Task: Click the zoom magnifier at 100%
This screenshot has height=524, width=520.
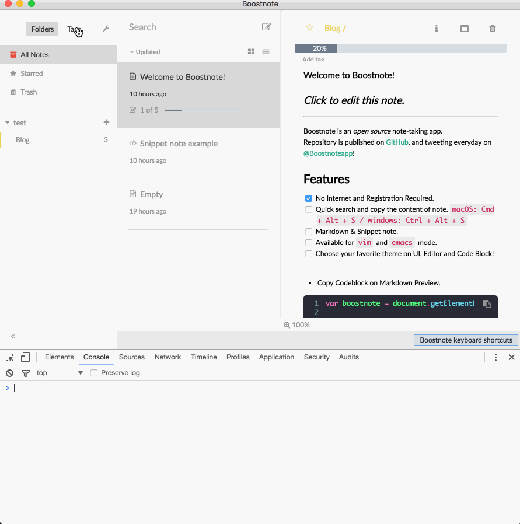Action: 287,325
